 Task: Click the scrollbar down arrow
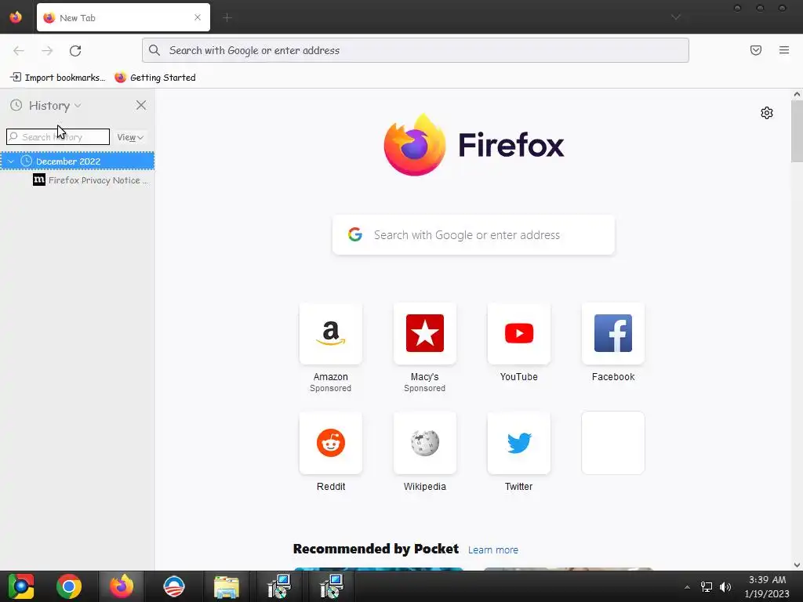click(x=797, y=565)
